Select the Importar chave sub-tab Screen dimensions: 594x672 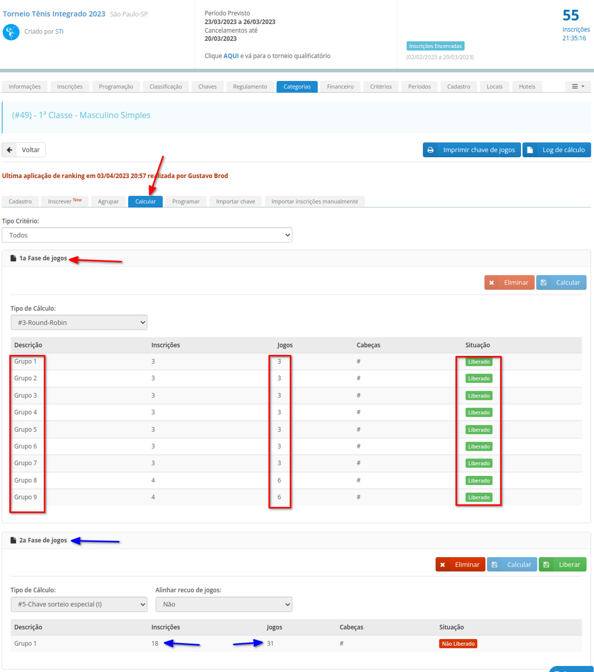click(235, 201)
